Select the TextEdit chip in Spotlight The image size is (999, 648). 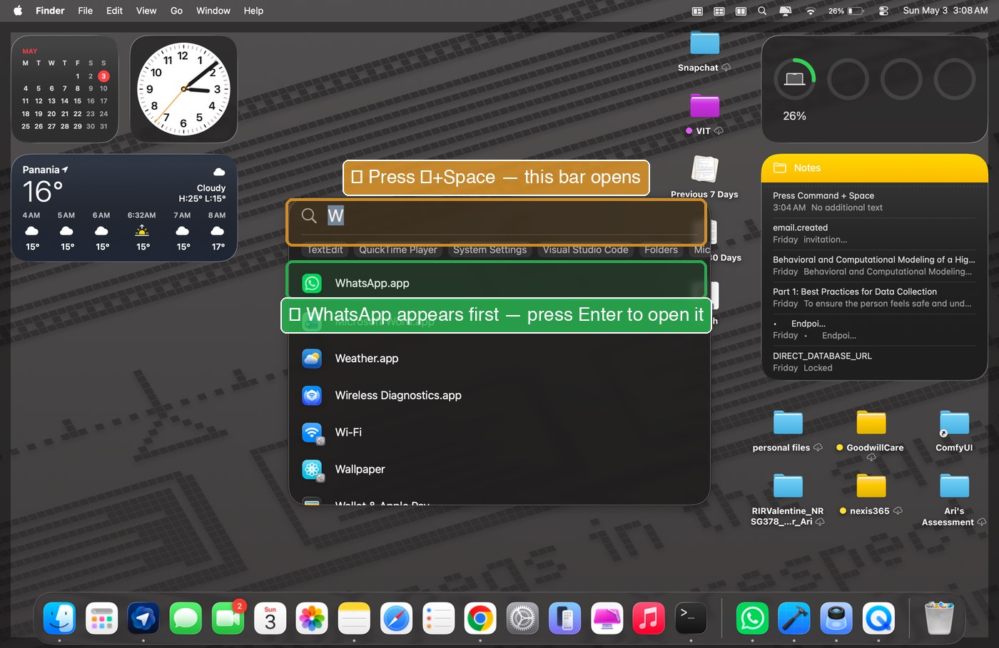pos(325,250)
